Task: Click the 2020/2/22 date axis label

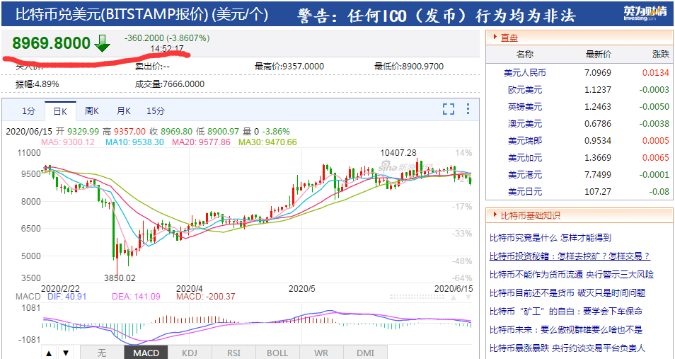Action: click(x=60, y=288)
